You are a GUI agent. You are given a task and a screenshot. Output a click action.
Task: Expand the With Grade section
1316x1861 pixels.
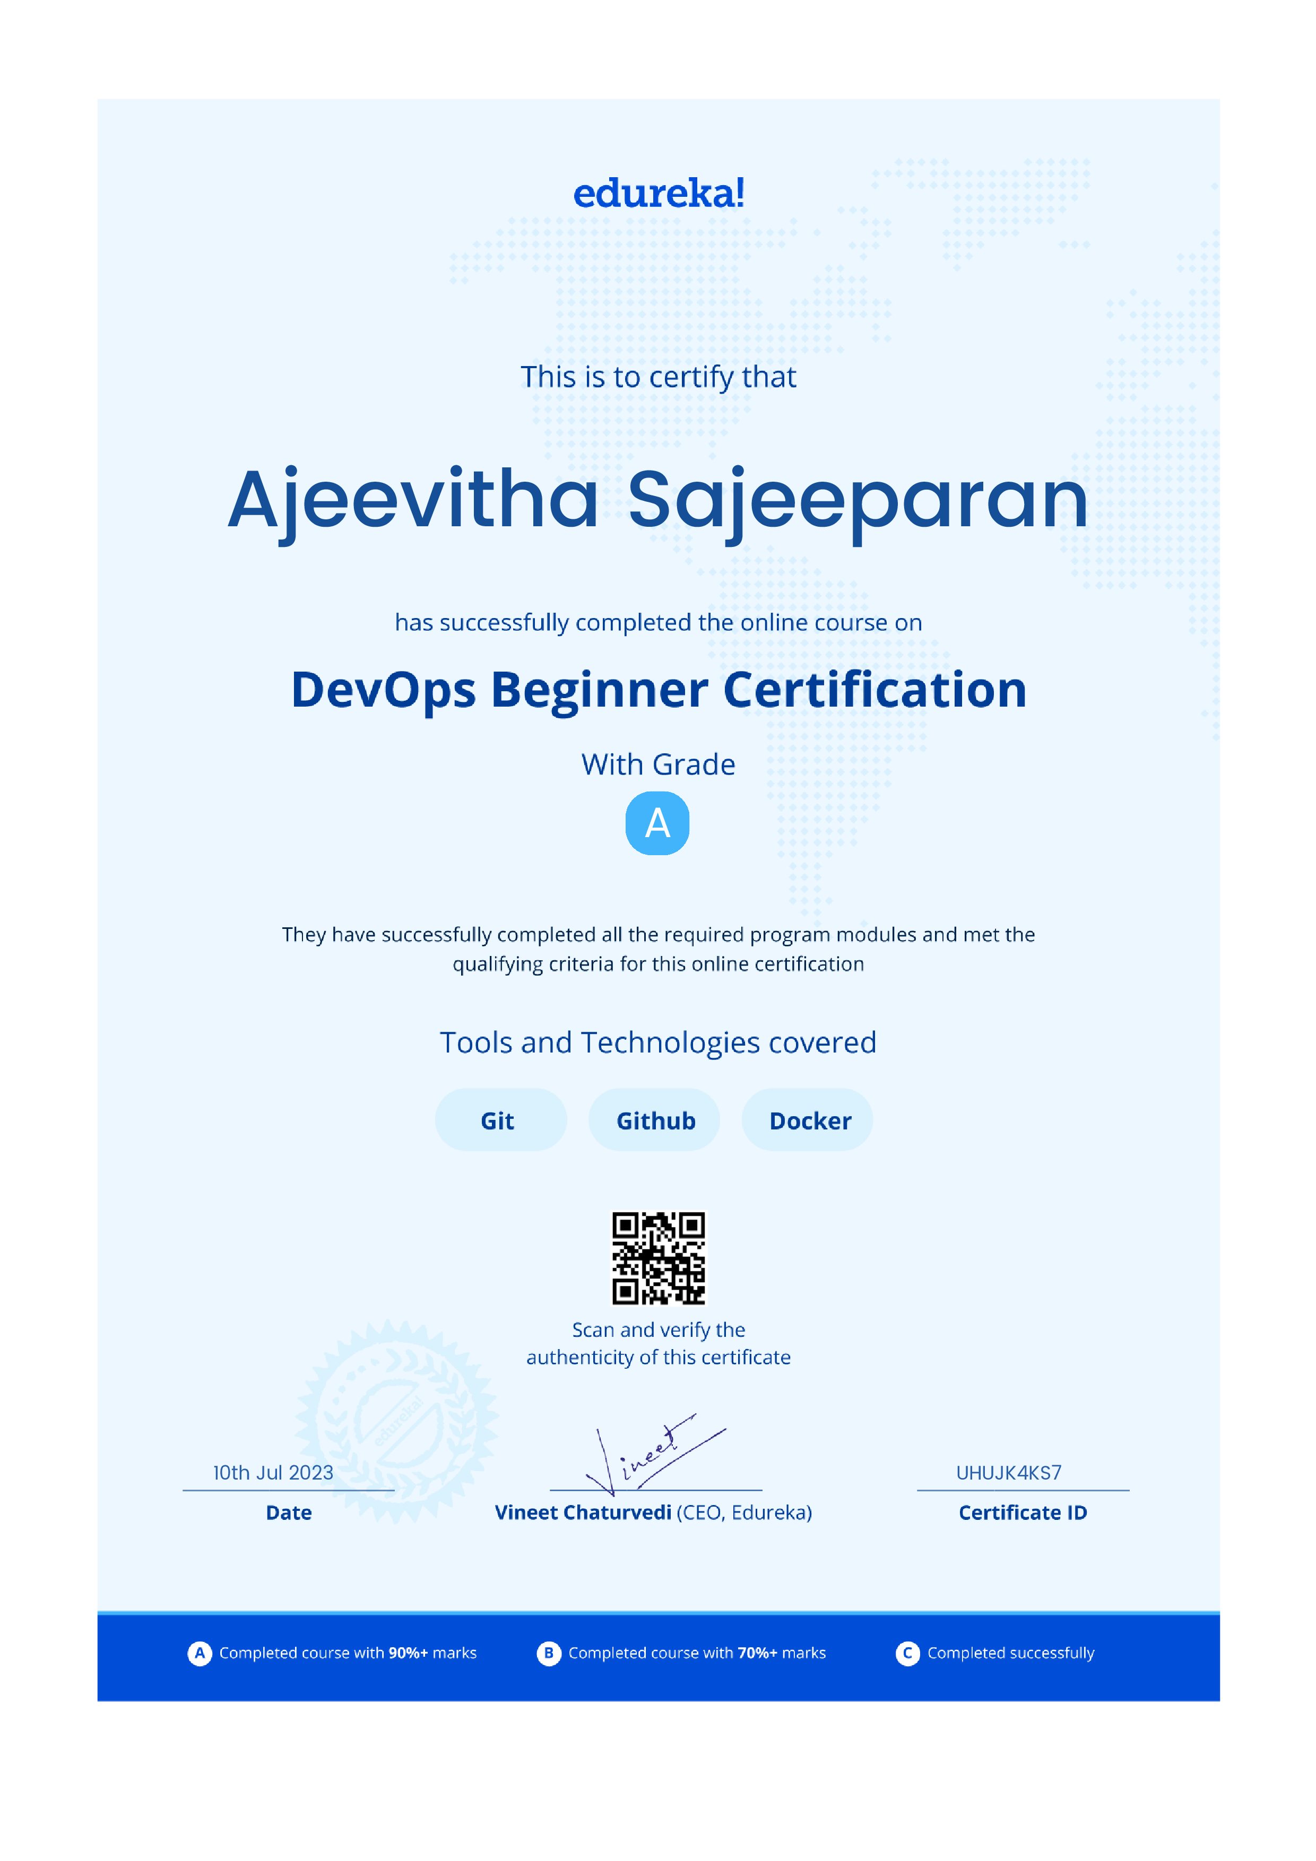click(x=657, y=763)
